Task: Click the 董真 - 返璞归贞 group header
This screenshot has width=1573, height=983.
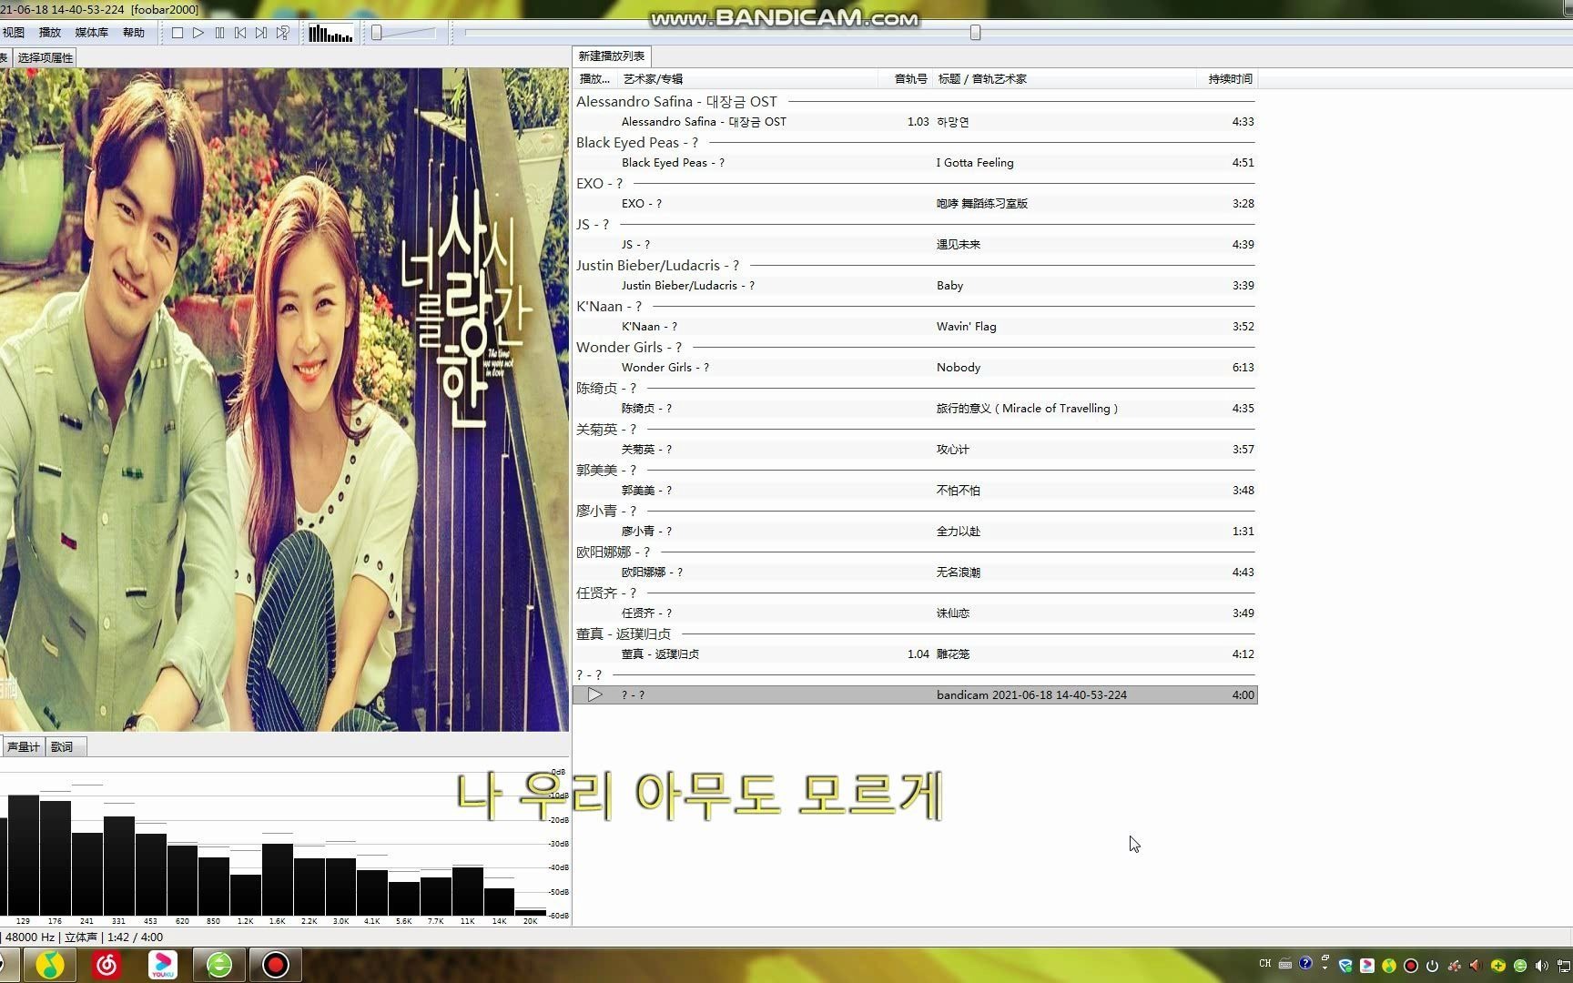Action: click(x=915, y=634)
